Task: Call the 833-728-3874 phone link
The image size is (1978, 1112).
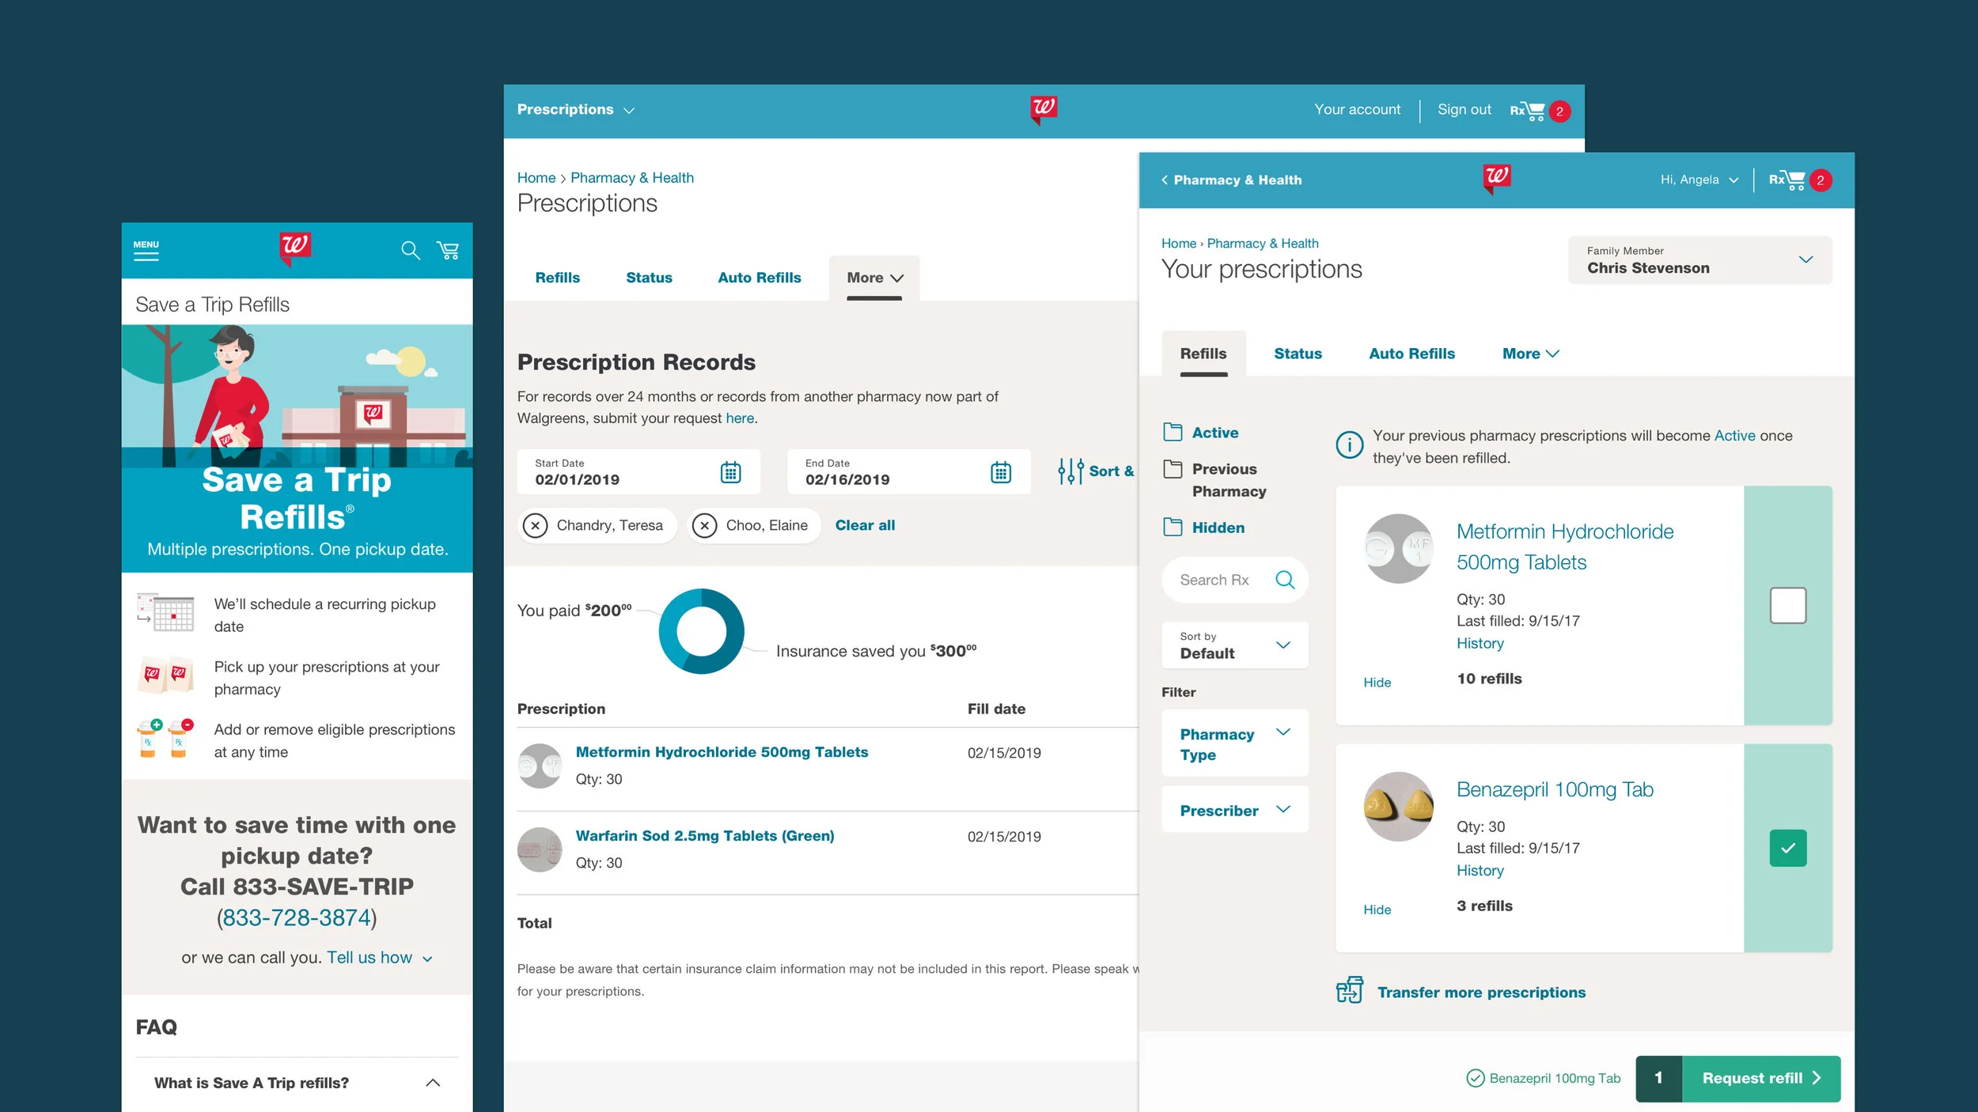Action: [x=297, y=917]
